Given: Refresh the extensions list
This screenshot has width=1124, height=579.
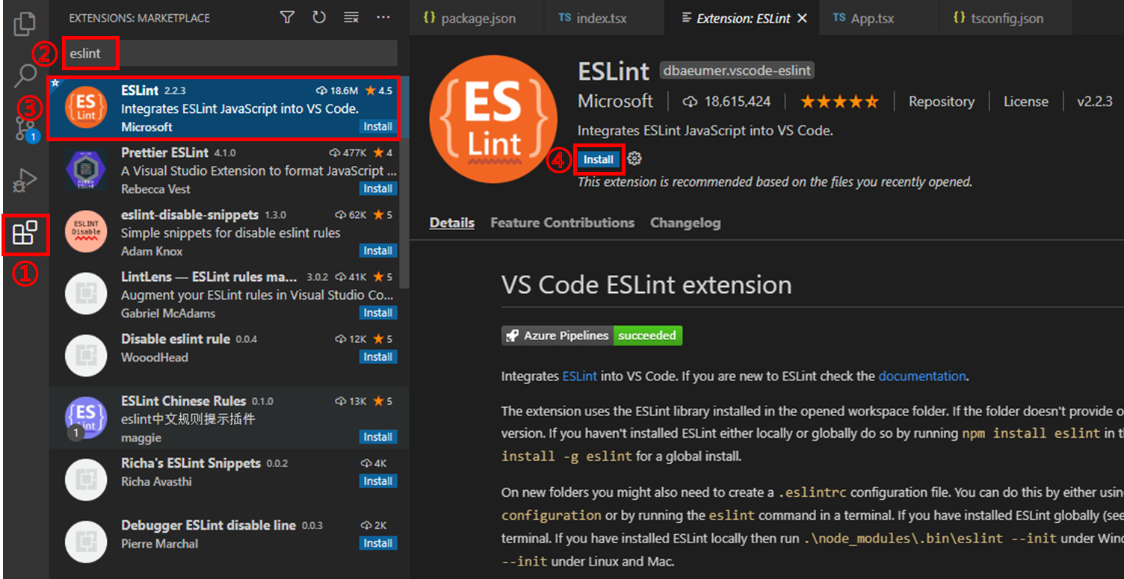Looking at the screenshot, I should click(319, 17).
